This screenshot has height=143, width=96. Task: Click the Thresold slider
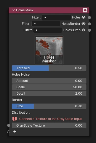point(49,68)
